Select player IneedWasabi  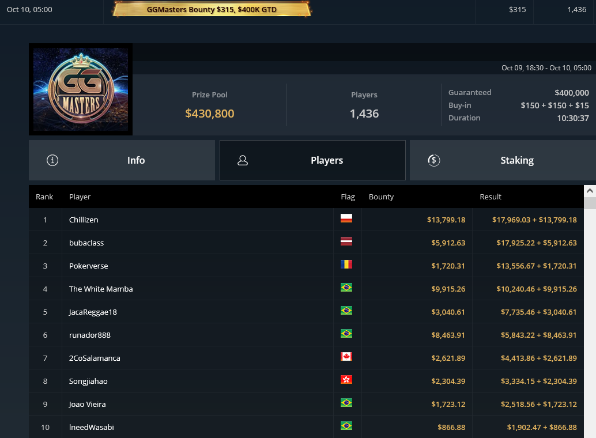(92, 428)
